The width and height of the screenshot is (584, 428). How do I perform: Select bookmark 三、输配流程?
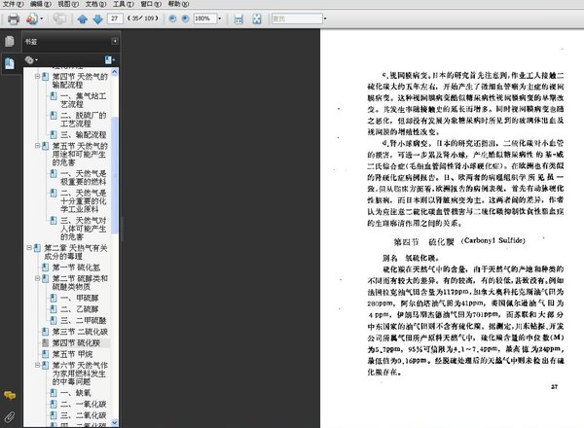(x=84, y=135)
